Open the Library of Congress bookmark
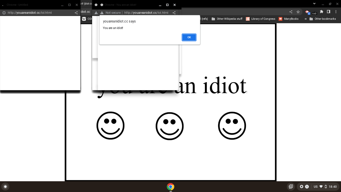341x192 pixels. coord(260,19)
